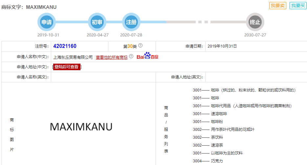
Task: Click the 我要买 button
Action: [298, 6]
